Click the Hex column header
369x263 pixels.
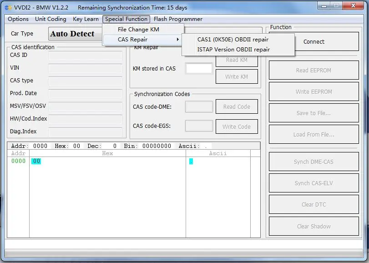tap(107, 153)
